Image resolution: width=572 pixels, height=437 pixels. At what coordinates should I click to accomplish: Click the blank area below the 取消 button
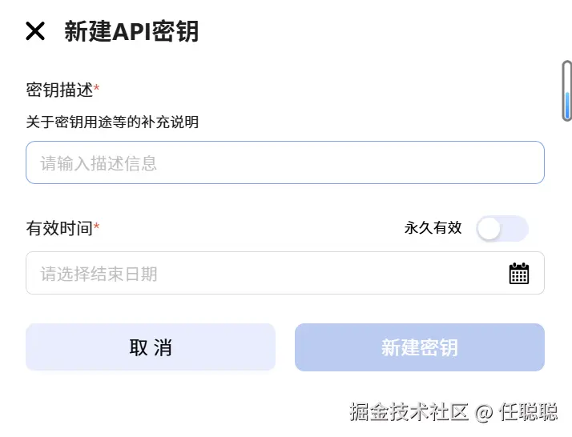(x=150, y=400)
